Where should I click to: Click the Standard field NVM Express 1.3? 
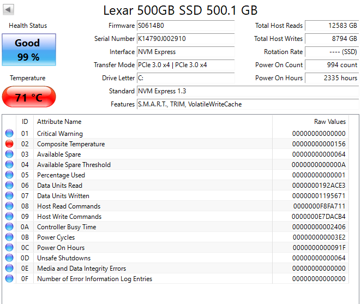tap(248, 91)
